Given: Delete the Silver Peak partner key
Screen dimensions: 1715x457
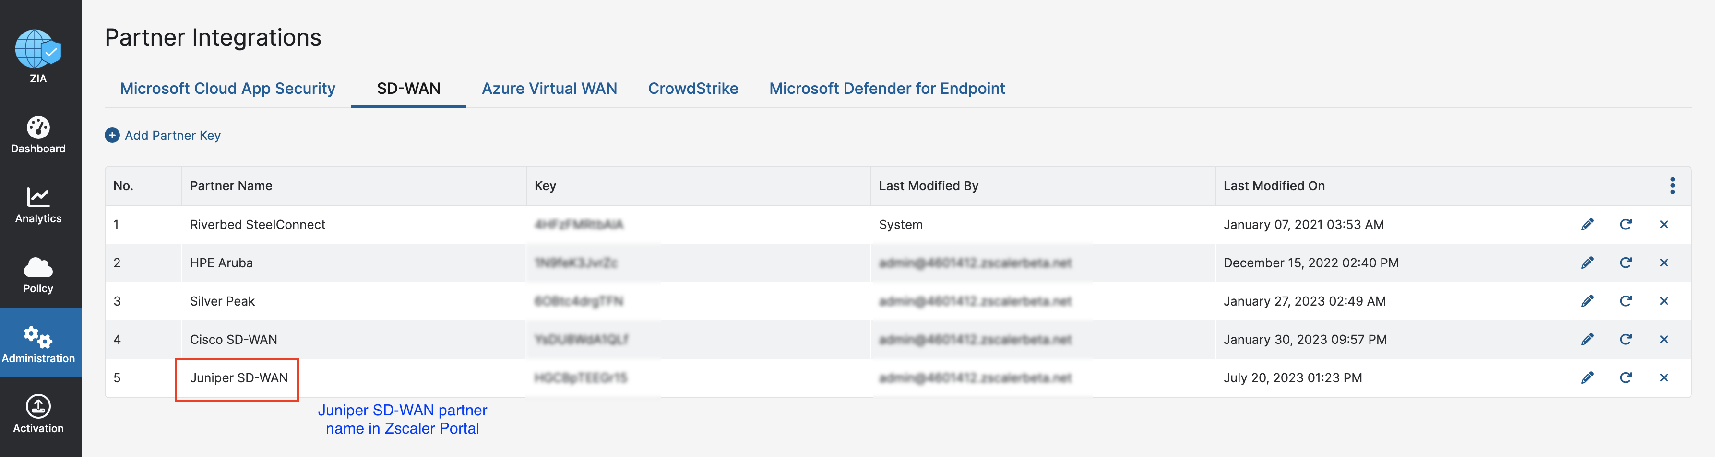Looking at the screenshot, I should (x=1664, y=301).
